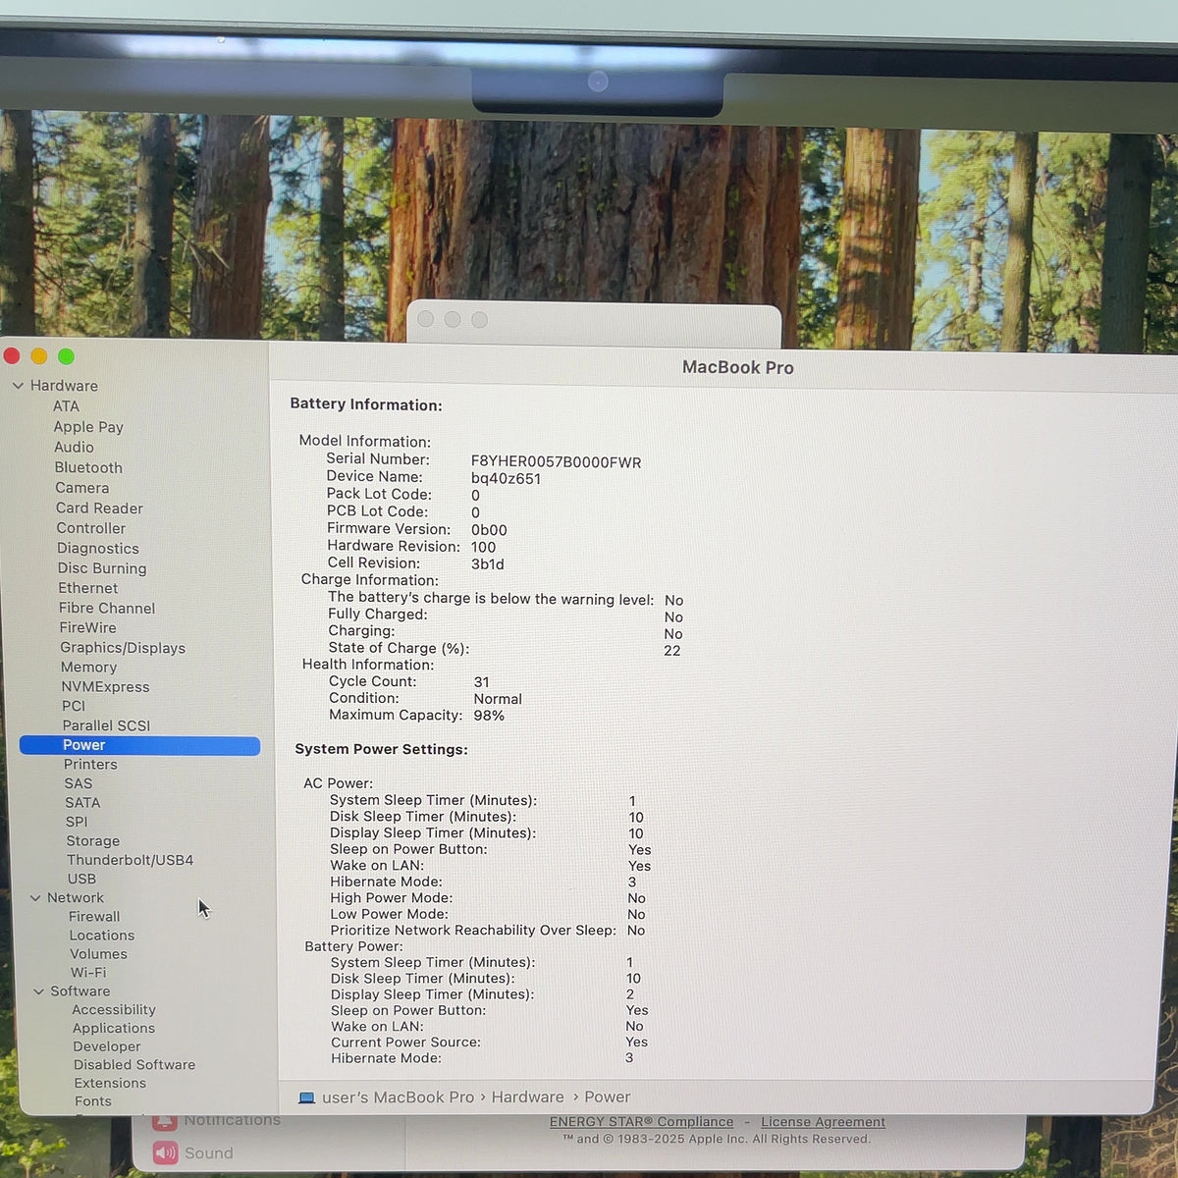1178x1178 pixels.
Task: Click the MacBook Pro computer icon in path bar
Action: click(306, 1098)
